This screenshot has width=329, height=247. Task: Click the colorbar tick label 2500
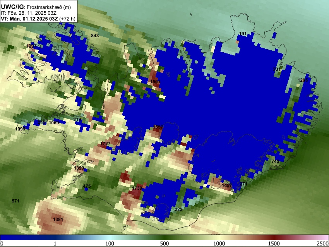pyautogui.click(x=323, y=244)
